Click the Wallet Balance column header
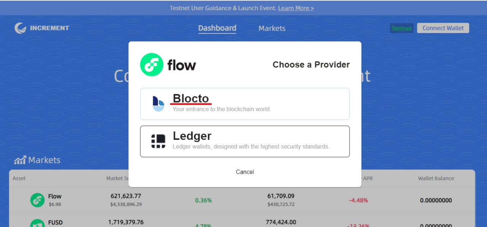 coord(436,178)
